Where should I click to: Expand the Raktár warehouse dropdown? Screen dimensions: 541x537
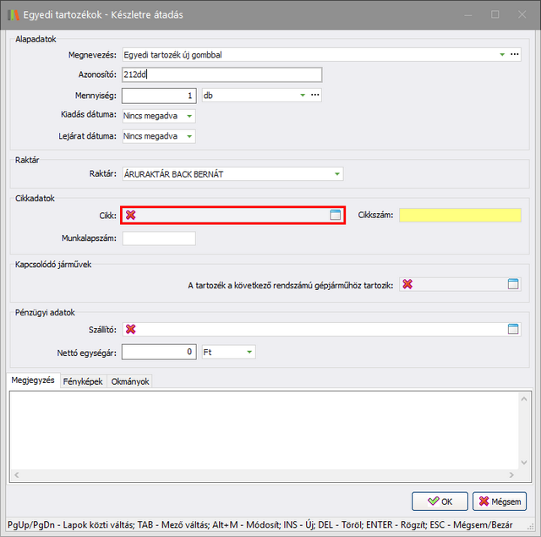(x=337, y=175)
